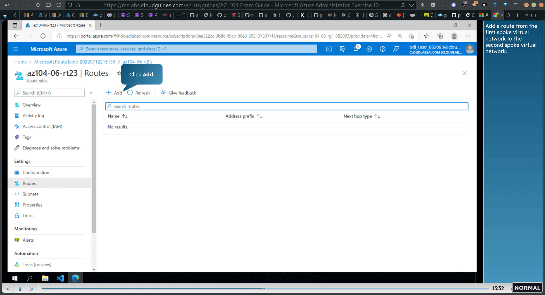Open Visual Studio Code from taskbar

(60, 278)
